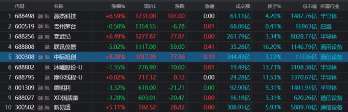Click stock code 300502
Screen dimensions: 348x112
tap(25, 108)
